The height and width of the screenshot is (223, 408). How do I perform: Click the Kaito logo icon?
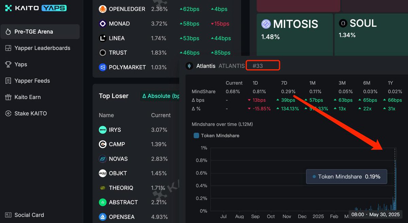8,8
